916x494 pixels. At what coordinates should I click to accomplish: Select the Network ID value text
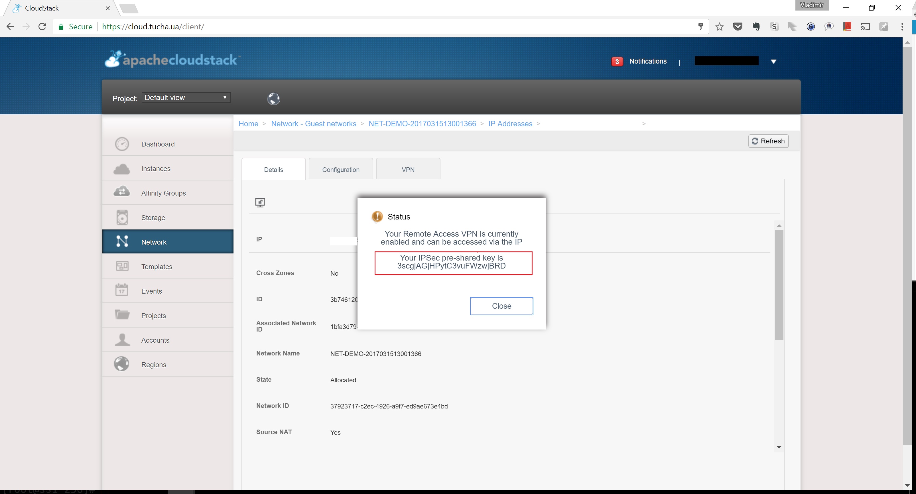pyautogui.click(x=389, y=406)
